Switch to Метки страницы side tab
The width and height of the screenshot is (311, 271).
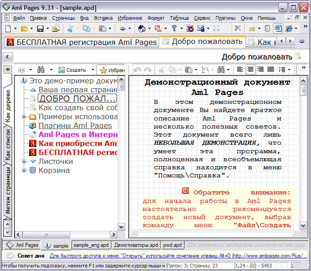8,191
